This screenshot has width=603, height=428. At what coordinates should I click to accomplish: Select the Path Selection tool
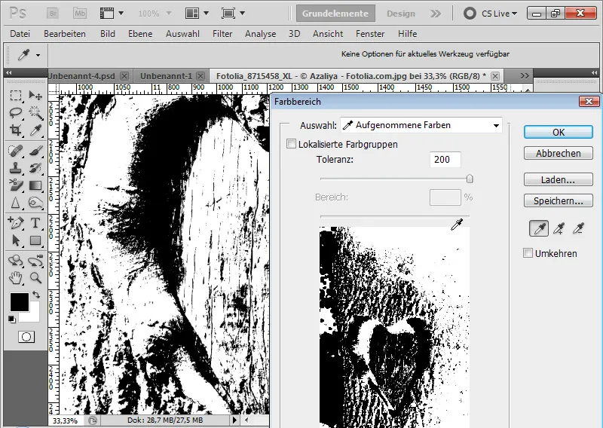15,240
